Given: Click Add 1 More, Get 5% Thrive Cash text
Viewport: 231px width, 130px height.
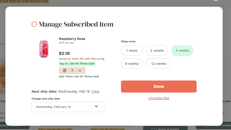Looking at the screenshot, I should point(79,77).
